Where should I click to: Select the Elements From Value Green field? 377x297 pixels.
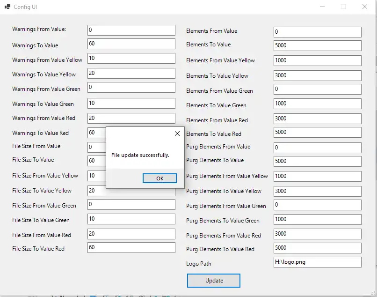pyautogui.click(x=318, y=89)
